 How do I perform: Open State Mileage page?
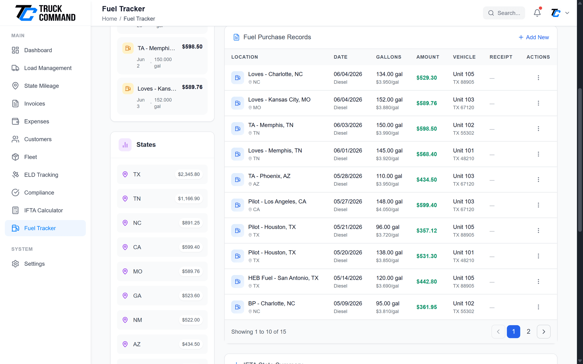click(x=45, y=86)
